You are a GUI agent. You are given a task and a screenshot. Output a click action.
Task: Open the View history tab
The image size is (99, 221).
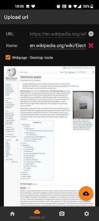point(71,72)
